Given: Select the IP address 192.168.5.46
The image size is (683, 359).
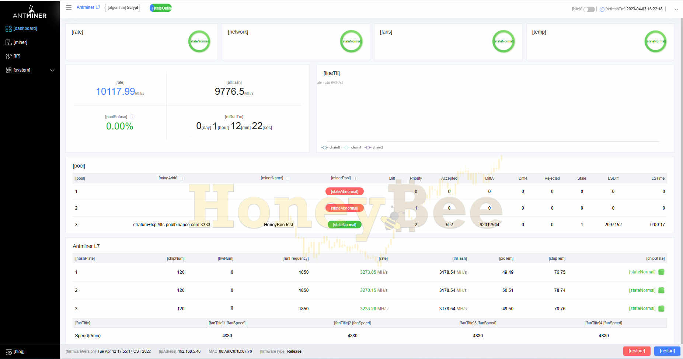Looking at the screenshot, I should tap(189, 351).
